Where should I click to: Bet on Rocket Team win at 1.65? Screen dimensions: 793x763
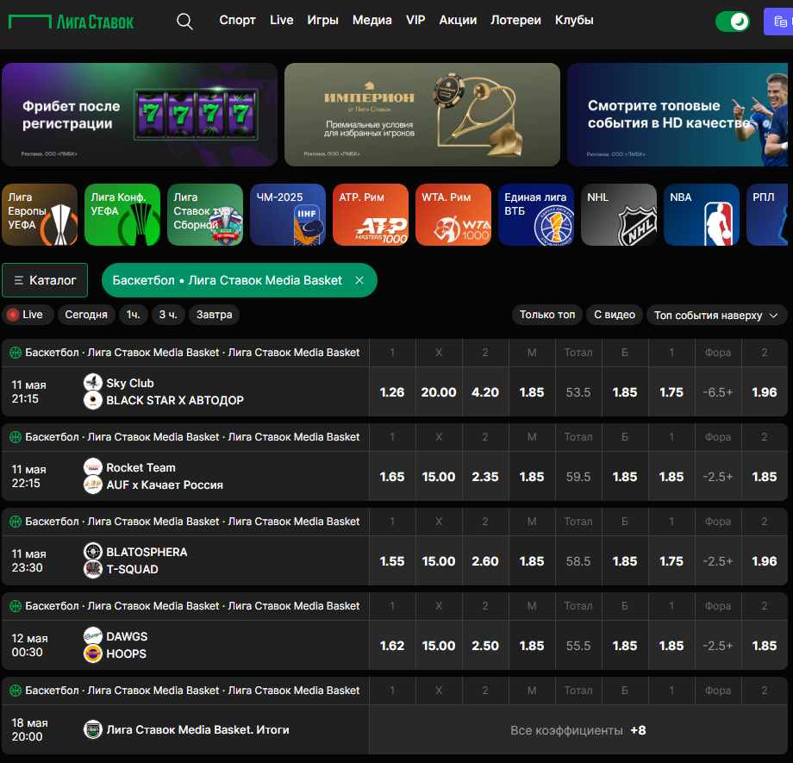[x=392, y=477]
